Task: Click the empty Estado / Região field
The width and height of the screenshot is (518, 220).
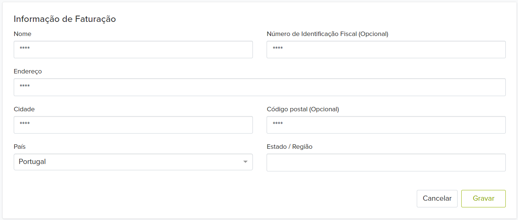Action: pyautogui.click(x=386, y=162)
